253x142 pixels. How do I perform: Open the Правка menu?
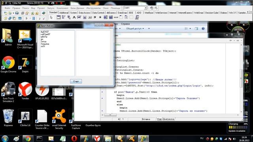tap(16, 8)
